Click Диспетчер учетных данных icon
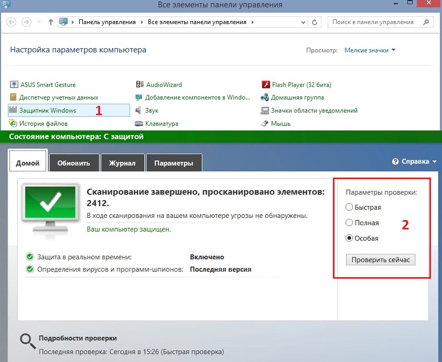The width and height of the screenshot is (442, 362). point(13,97)
